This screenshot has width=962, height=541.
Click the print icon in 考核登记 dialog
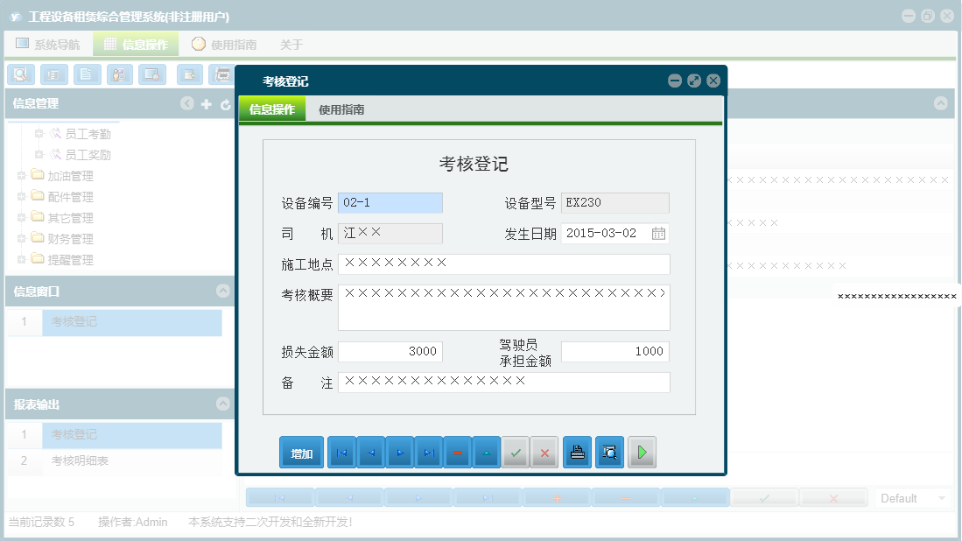577,453
